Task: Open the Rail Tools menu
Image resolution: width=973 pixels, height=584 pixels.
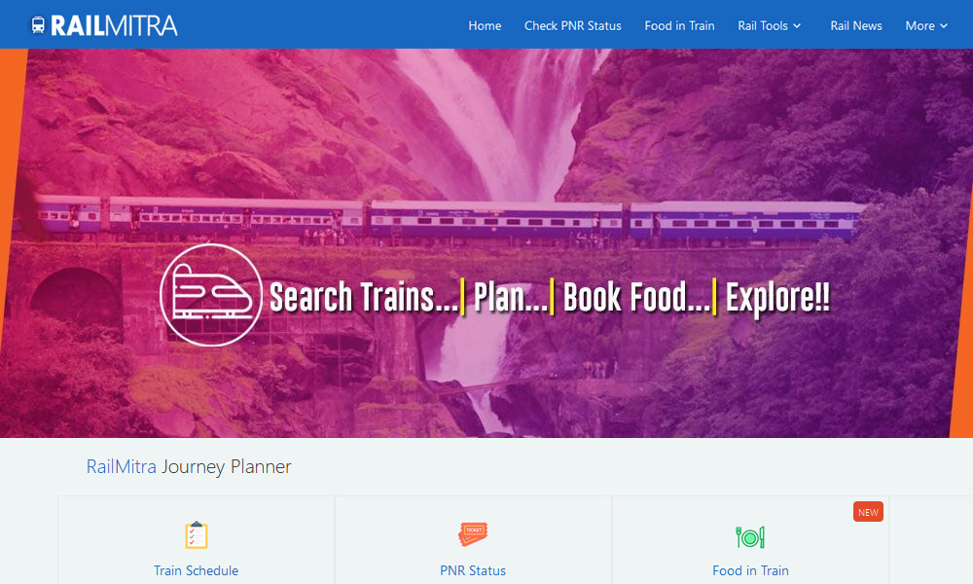Action: pos(769,26)
